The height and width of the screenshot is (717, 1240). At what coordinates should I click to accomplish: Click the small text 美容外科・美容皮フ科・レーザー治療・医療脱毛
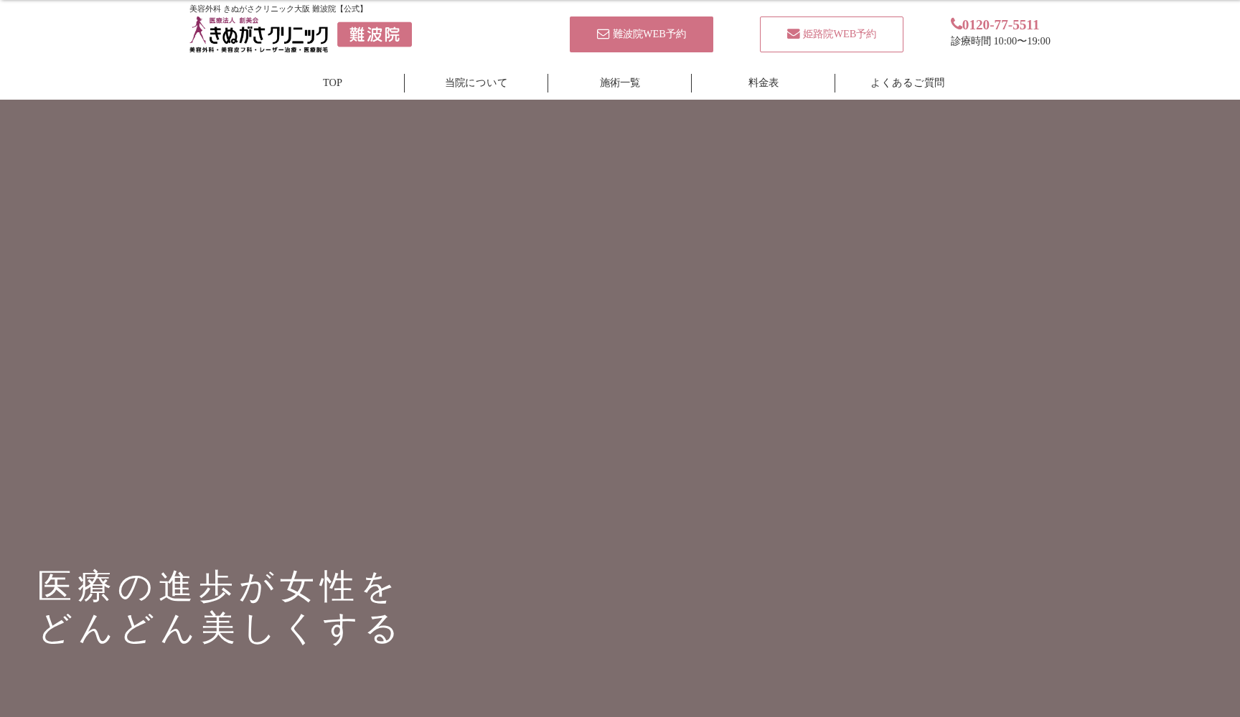point(258,49)
